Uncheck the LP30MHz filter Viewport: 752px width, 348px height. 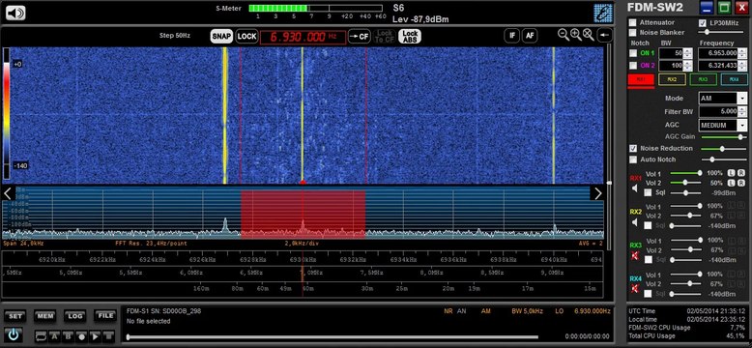(x=703, y=22)
